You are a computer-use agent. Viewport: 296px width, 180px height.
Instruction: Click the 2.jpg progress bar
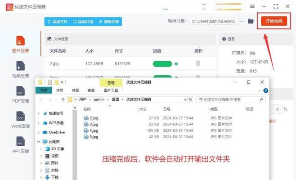point(162,64)
